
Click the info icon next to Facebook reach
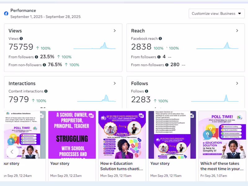tap(160, 38)
